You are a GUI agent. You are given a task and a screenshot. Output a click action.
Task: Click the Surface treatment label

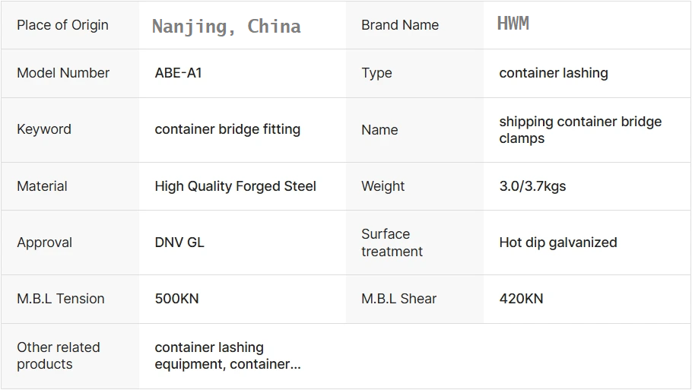pyautogui.click(x=392, y=243)
